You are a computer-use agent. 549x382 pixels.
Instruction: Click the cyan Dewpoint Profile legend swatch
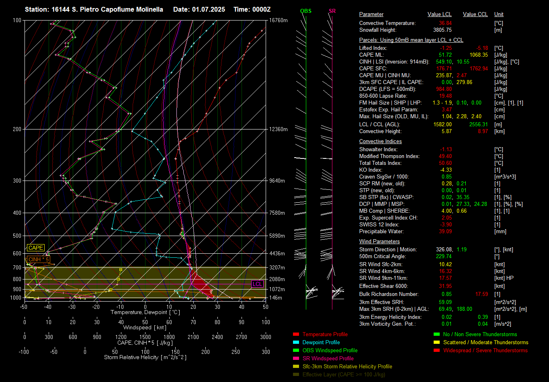tap(296, 342)
